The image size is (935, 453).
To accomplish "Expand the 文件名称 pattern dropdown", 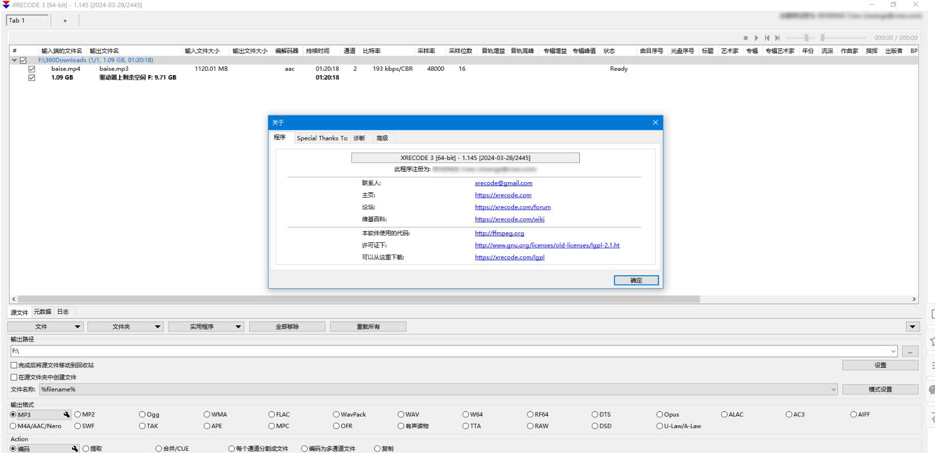I will click(x=834, y=389).
